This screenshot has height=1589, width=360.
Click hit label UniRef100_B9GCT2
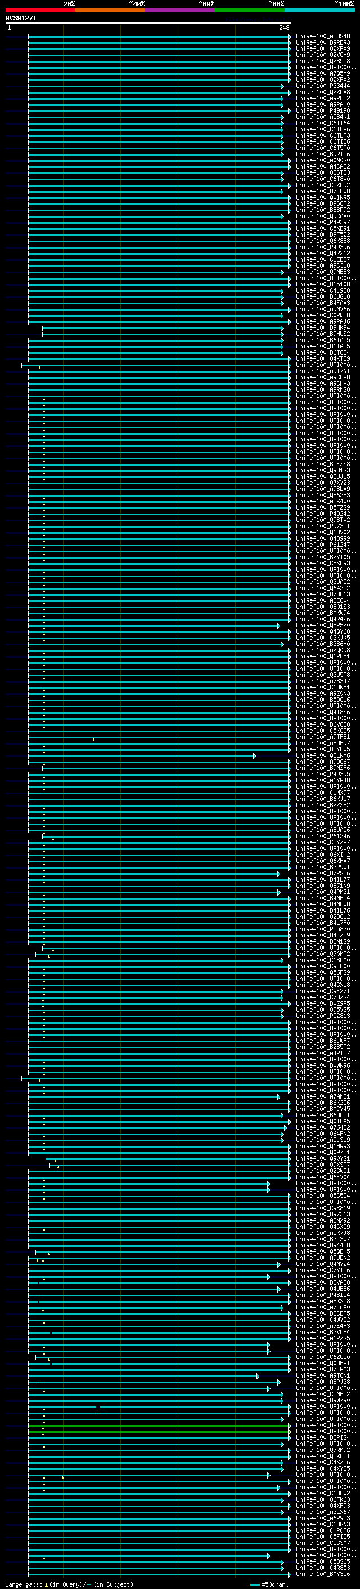pyautogui.click(x=323, y=203)
